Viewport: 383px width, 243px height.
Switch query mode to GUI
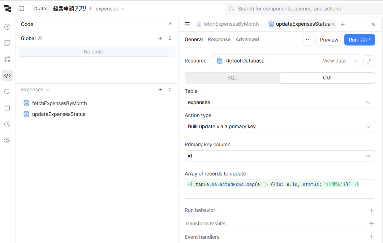click(x=327, y=78)
